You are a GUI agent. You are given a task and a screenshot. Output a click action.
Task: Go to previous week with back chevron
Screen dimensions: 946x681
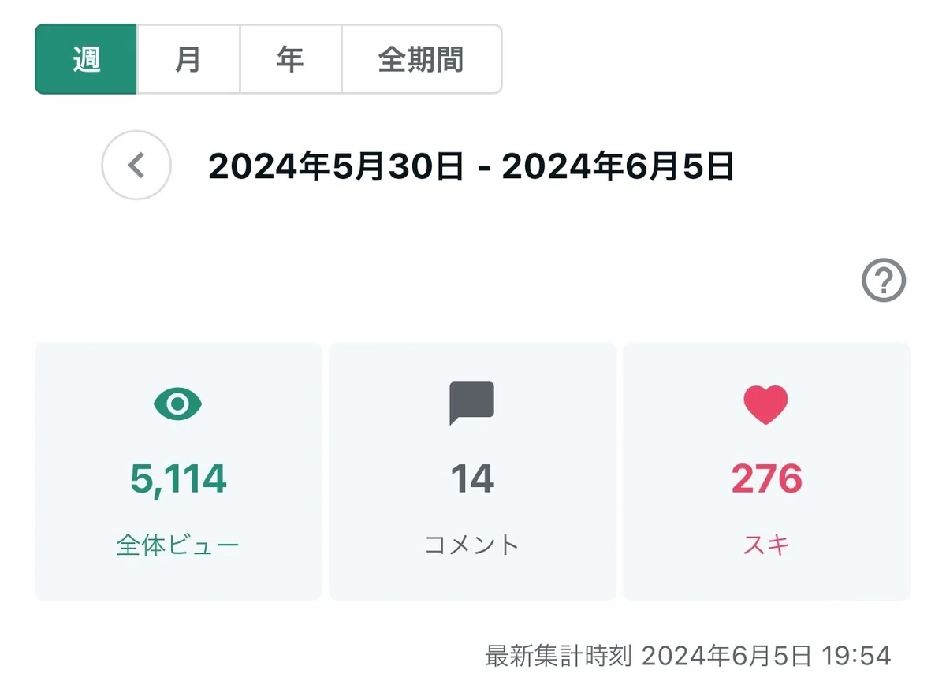[136, 166]
